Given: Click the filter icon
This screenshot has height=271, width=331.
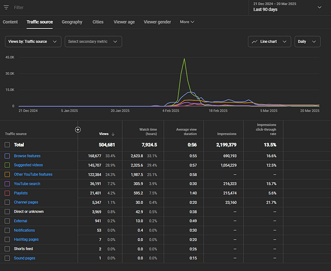Looking at the screenshot, I should (x=7, y=8).
